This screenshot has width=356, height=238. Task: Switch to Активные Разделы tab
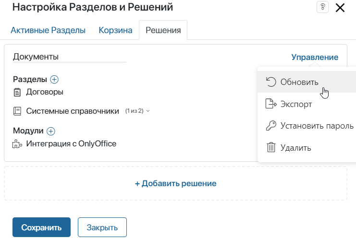48,30
